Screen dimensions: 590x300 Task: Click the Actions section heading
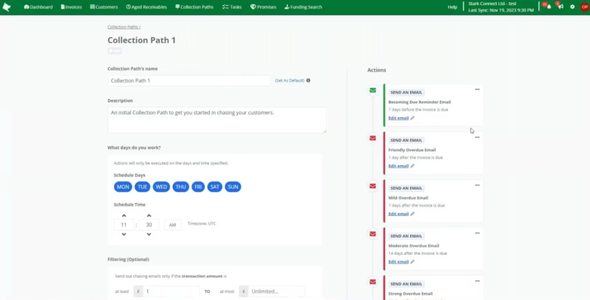point(377,70)
